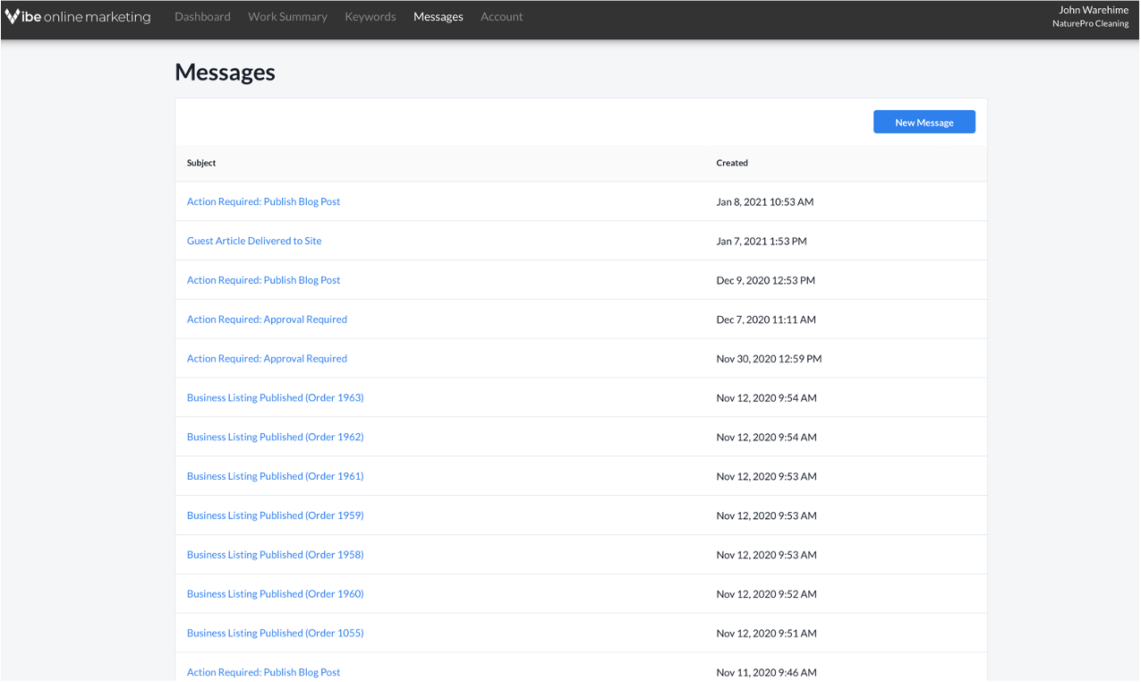Select Business Listing Published (Order 1961) message
The height and width of the screenshot is (682, 1141).
275,476
